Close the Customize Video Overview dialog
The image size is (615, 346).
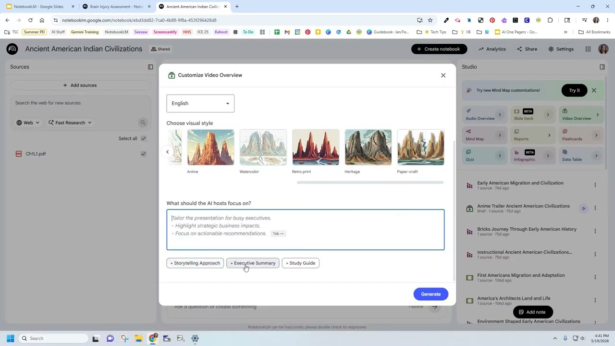pos(443,75)
